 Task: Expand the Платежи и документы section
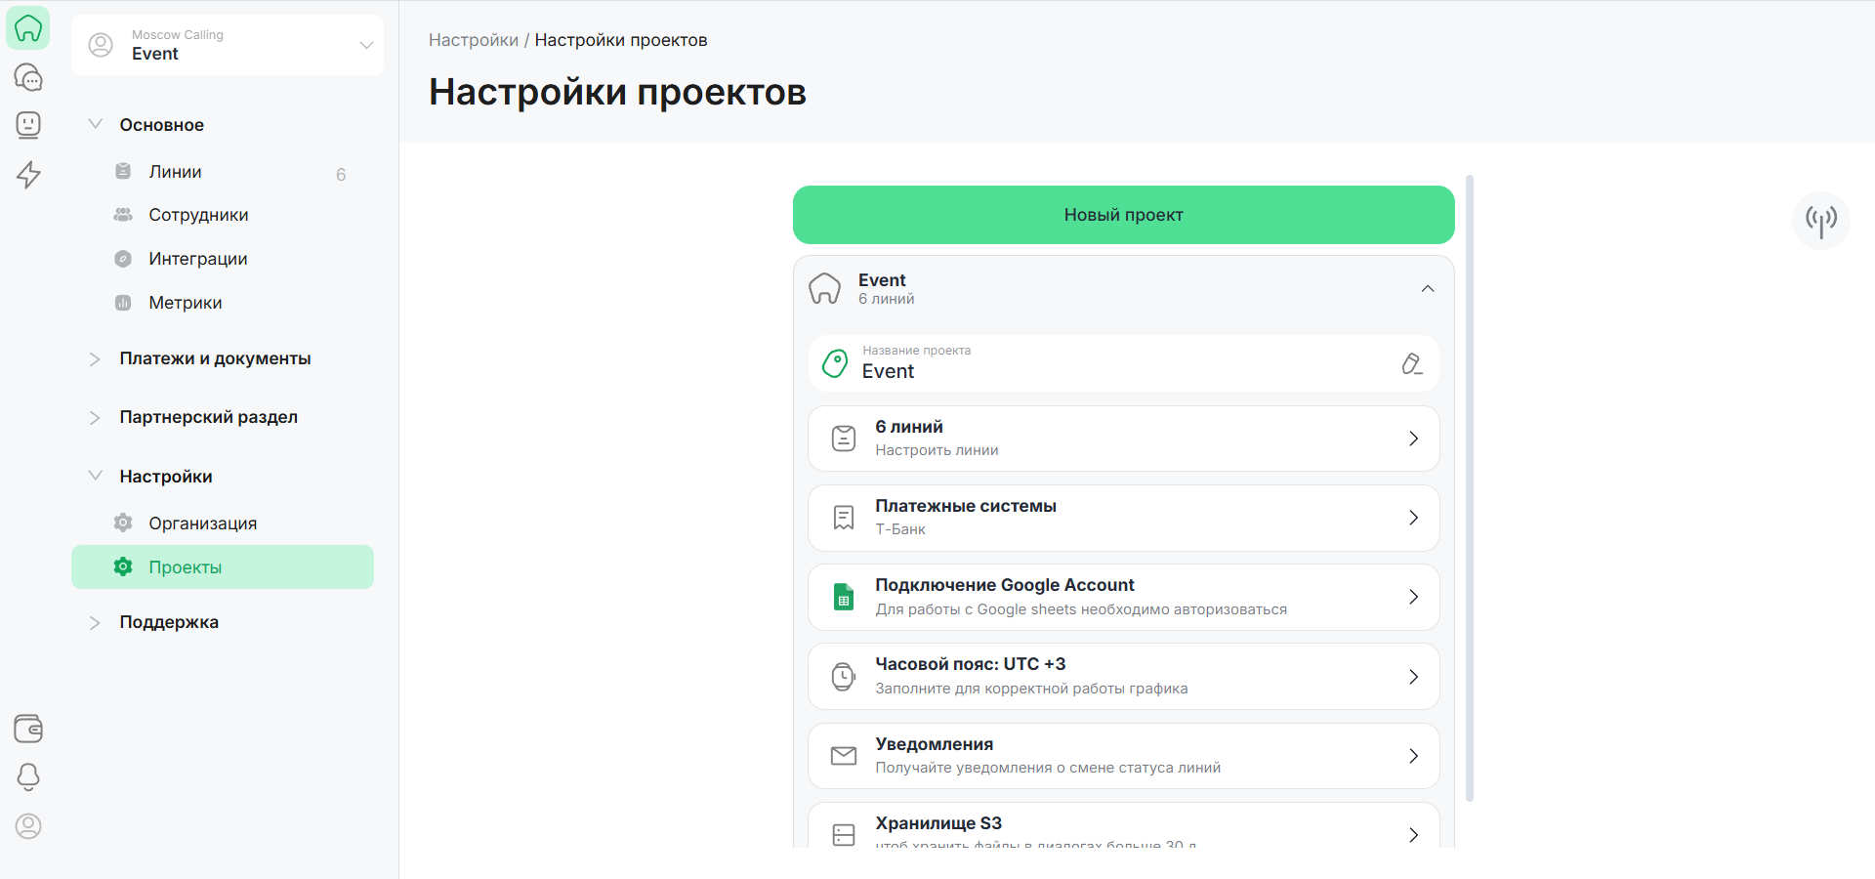pyautogui.click(x=215, y=358)
